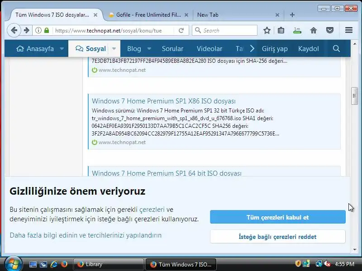Screen dimensions: 362x271
Task: Click the Show Desktop quick launch icon
Action: tap(33, 264)
